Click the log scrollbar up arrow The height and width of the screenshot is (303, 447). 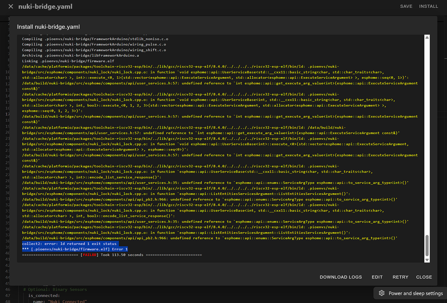click(427, 38)
